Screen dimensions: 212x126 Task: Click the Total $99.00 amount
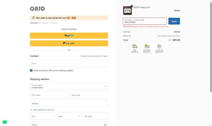[x=176, y=40]
